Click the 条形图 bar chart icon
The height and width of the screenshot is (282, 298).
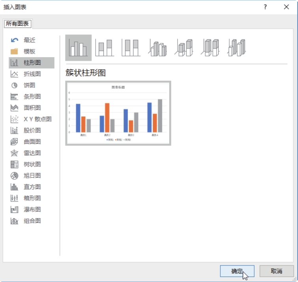(14, 97)
